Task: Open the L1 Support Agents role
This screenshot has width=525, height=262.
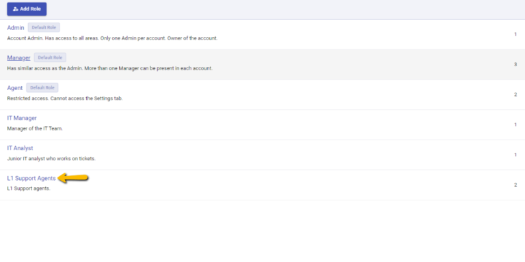Action: click(31, 179)
